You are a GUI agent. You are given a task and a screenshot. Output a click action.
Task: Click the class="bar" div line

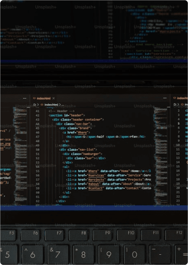pyautogui.click(x=86, y=158)
